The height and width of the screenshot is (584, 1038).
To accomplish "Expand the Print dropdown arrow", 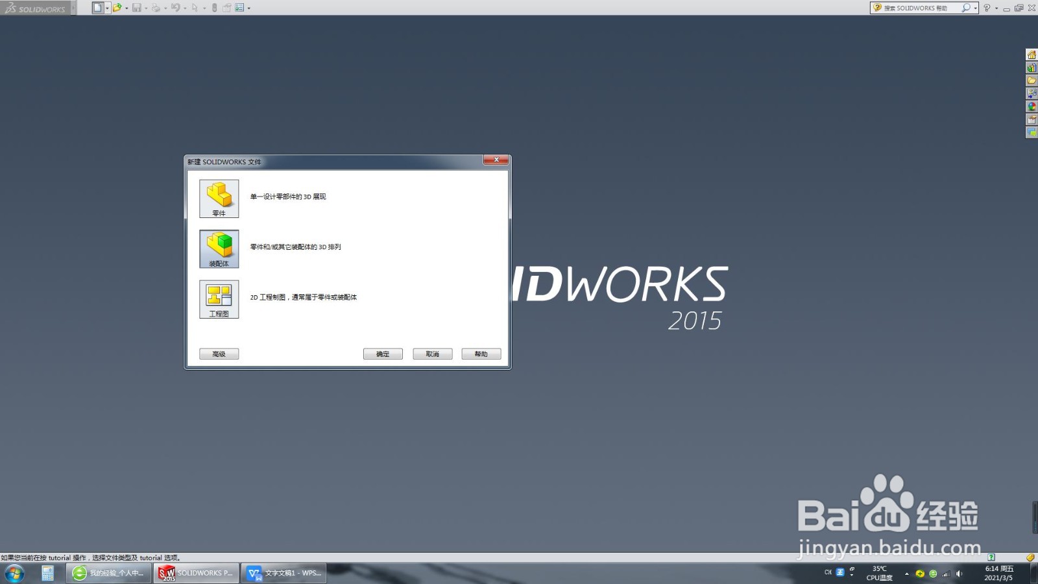I will 165,8.
